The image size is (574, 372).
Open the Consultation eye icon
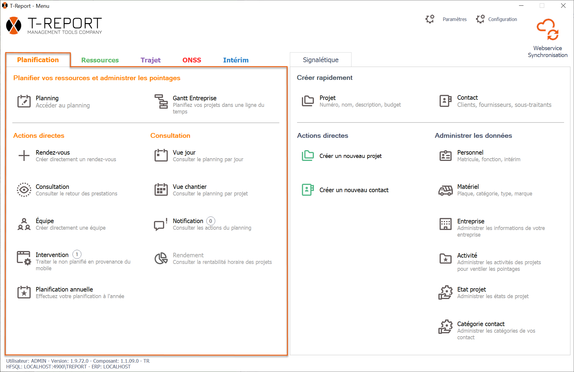[x=24, y=190]
